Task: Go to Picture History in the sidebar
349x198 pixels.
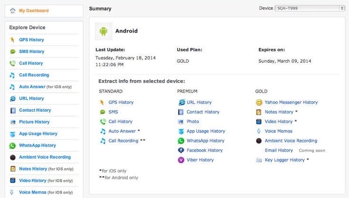Action: [34, 122]
